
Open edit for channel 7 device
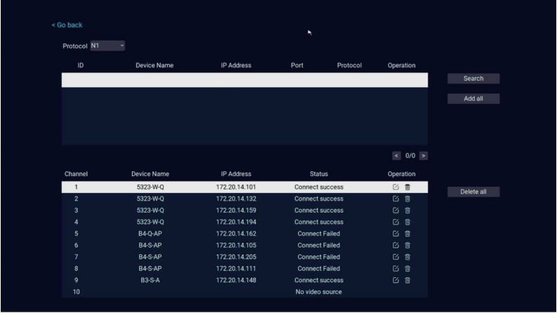(396, 257)
